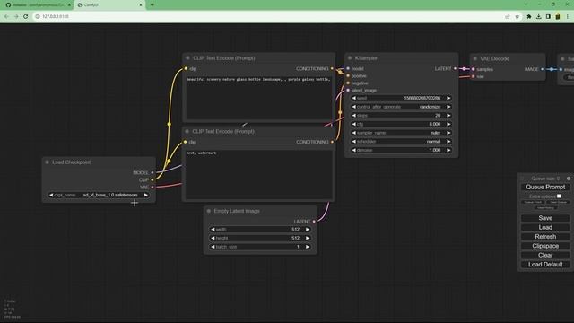Click the Refresh button in the panel
The image size is (574, 323).
545,237
